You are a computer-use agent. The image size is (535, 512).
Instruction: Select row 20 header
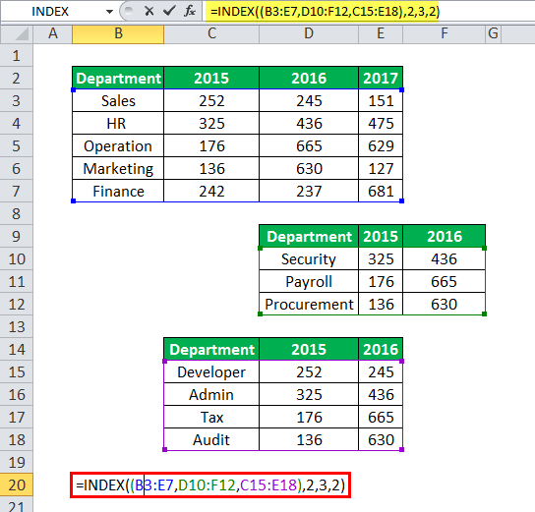(17, 484)
